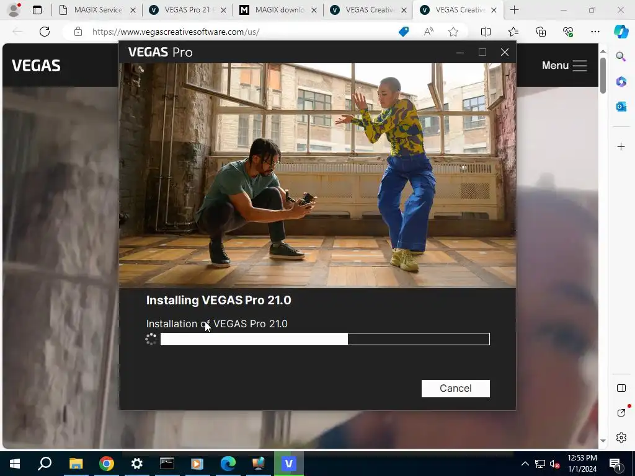Screen dimensions: 635x476
Task: Open Collections in Edge toolbar
Action: pyautogui.click(x=541, y=32)
